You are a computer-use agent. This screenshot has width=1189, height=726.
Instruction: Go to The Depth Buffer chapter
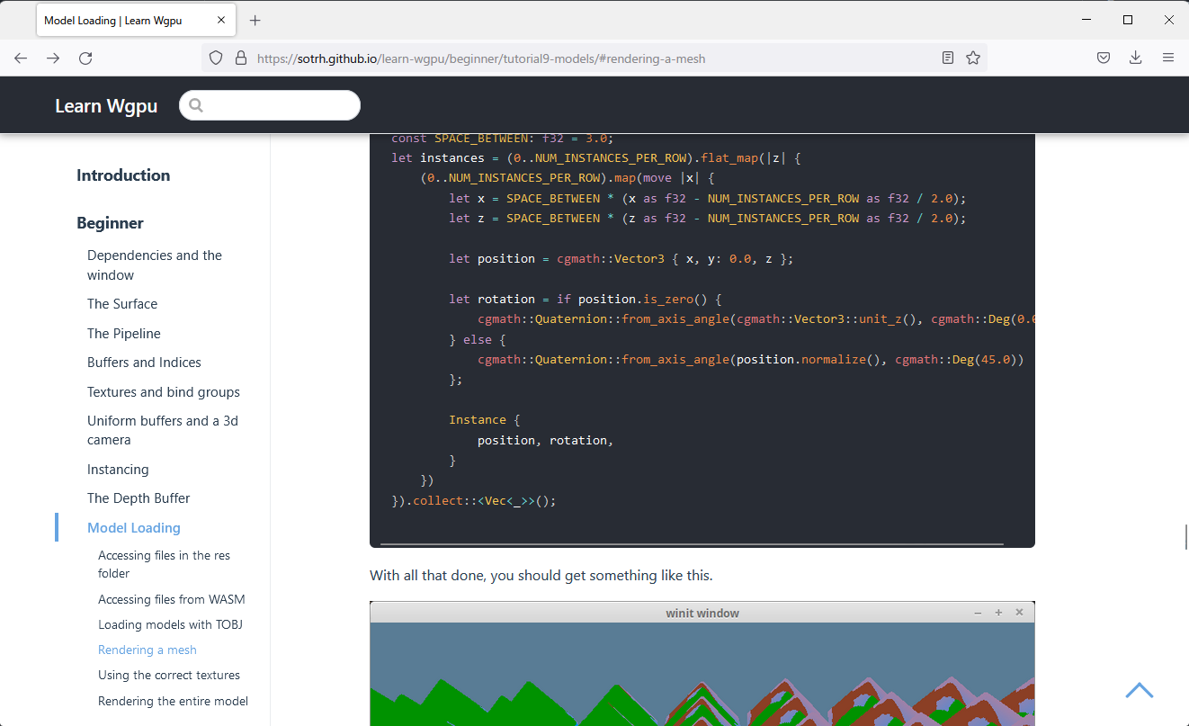[x=139, y=498]
